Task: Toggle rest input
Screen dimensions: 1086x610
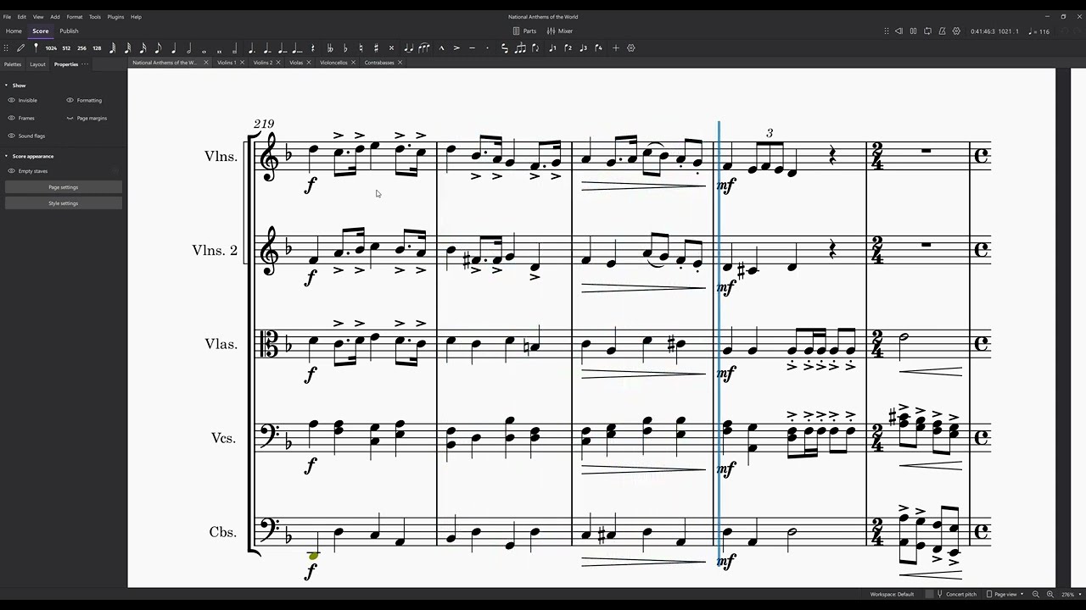Action: (313, 48)
